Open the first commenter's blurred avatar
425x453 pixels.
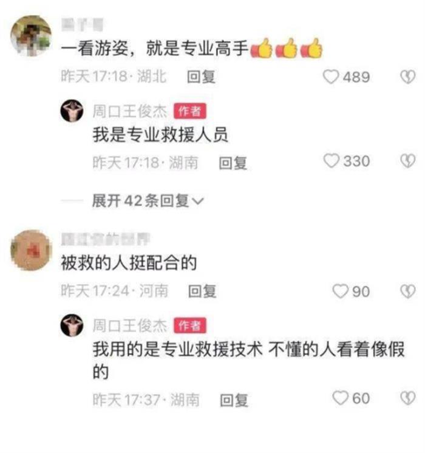coord(31,36)
